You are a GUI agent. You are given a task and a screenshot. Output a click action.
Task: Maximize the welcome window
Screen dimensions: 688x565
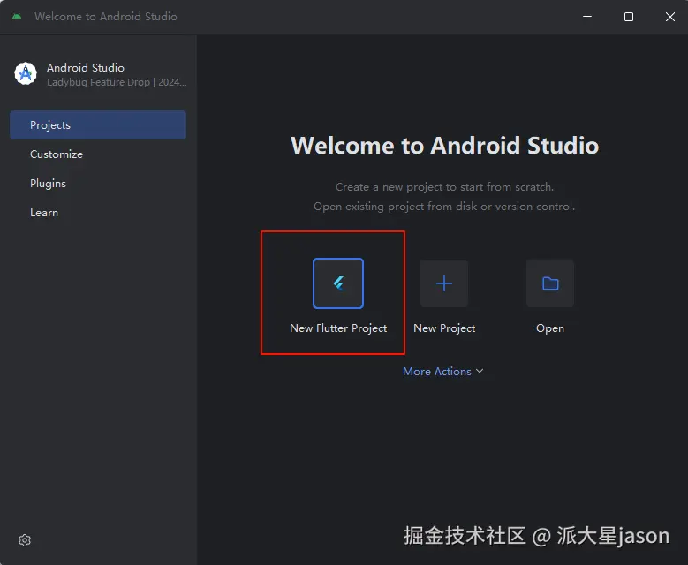(629, 17)
